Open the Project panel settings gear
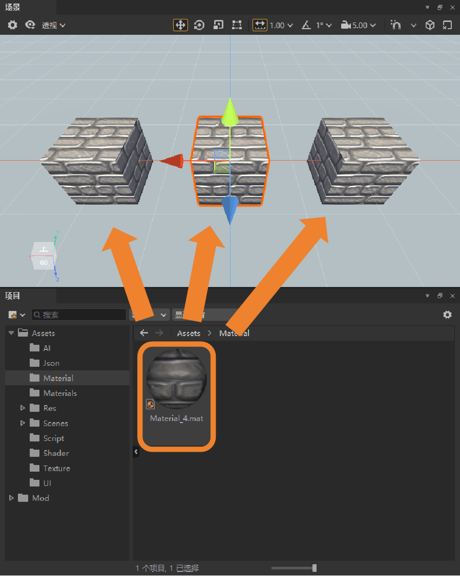The height and width of the screenshot is (576, 460). [448, 315]
